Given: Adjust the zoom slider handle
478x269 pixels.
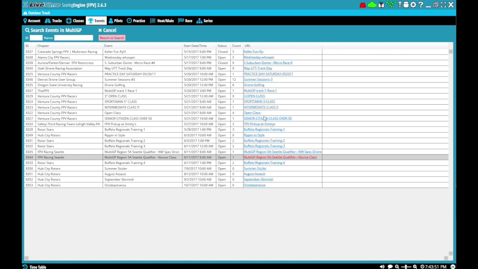Looking at the screenshot, I should click(406, 267).
